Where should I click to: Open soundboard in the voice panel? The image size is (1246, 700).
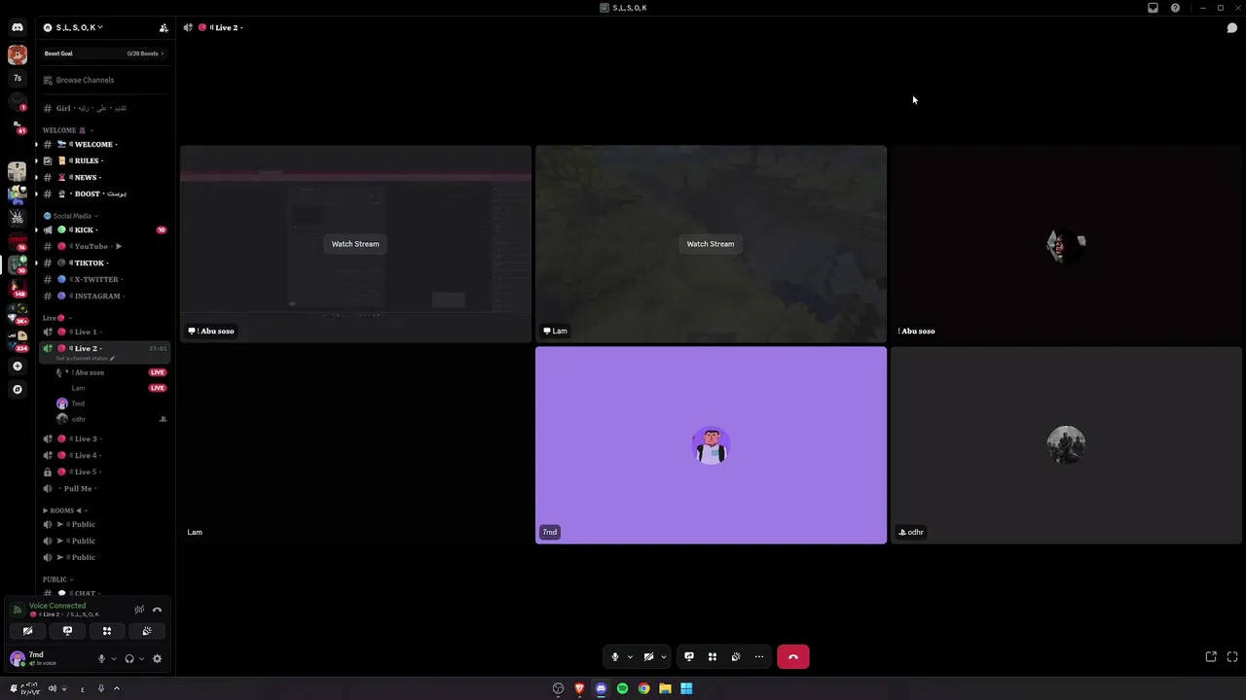[x=147, y=631]
